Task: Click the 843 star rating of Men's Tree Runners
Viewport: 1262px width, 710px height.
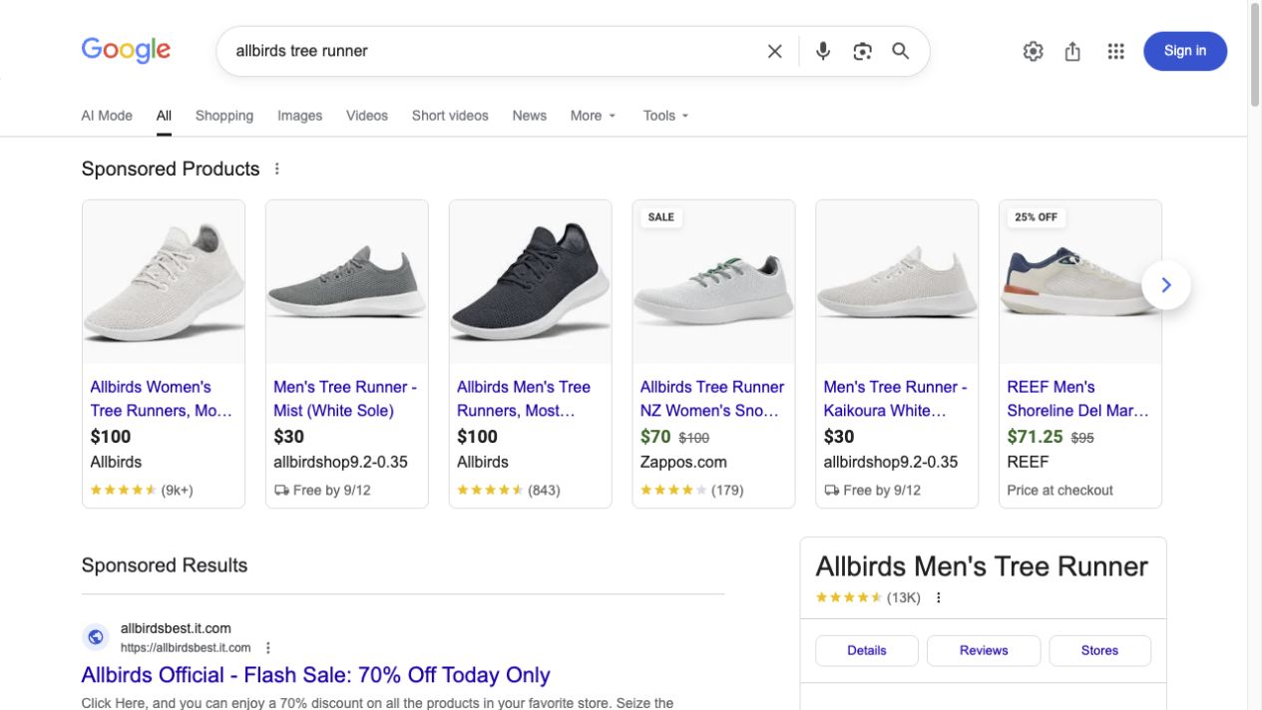Action: point(508,490)
